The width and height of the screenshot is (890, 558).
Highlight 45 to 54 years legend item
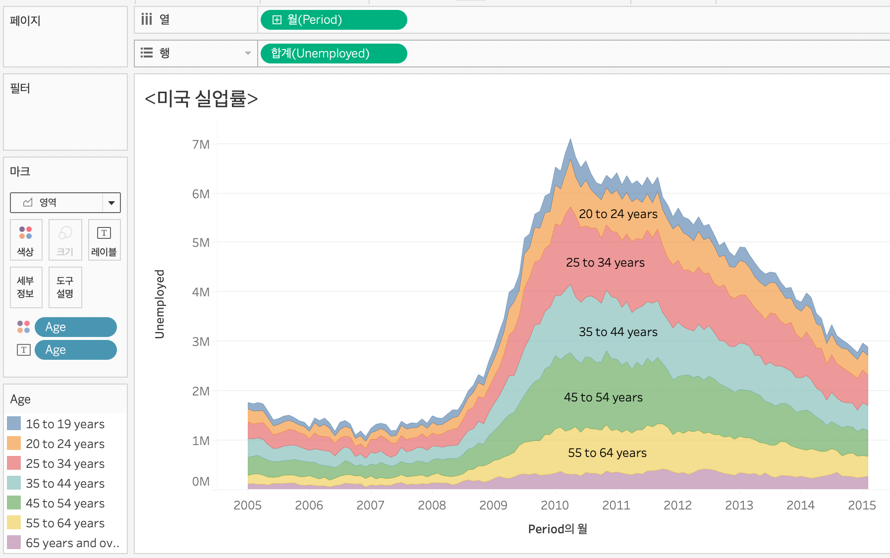tap(65, 503)
